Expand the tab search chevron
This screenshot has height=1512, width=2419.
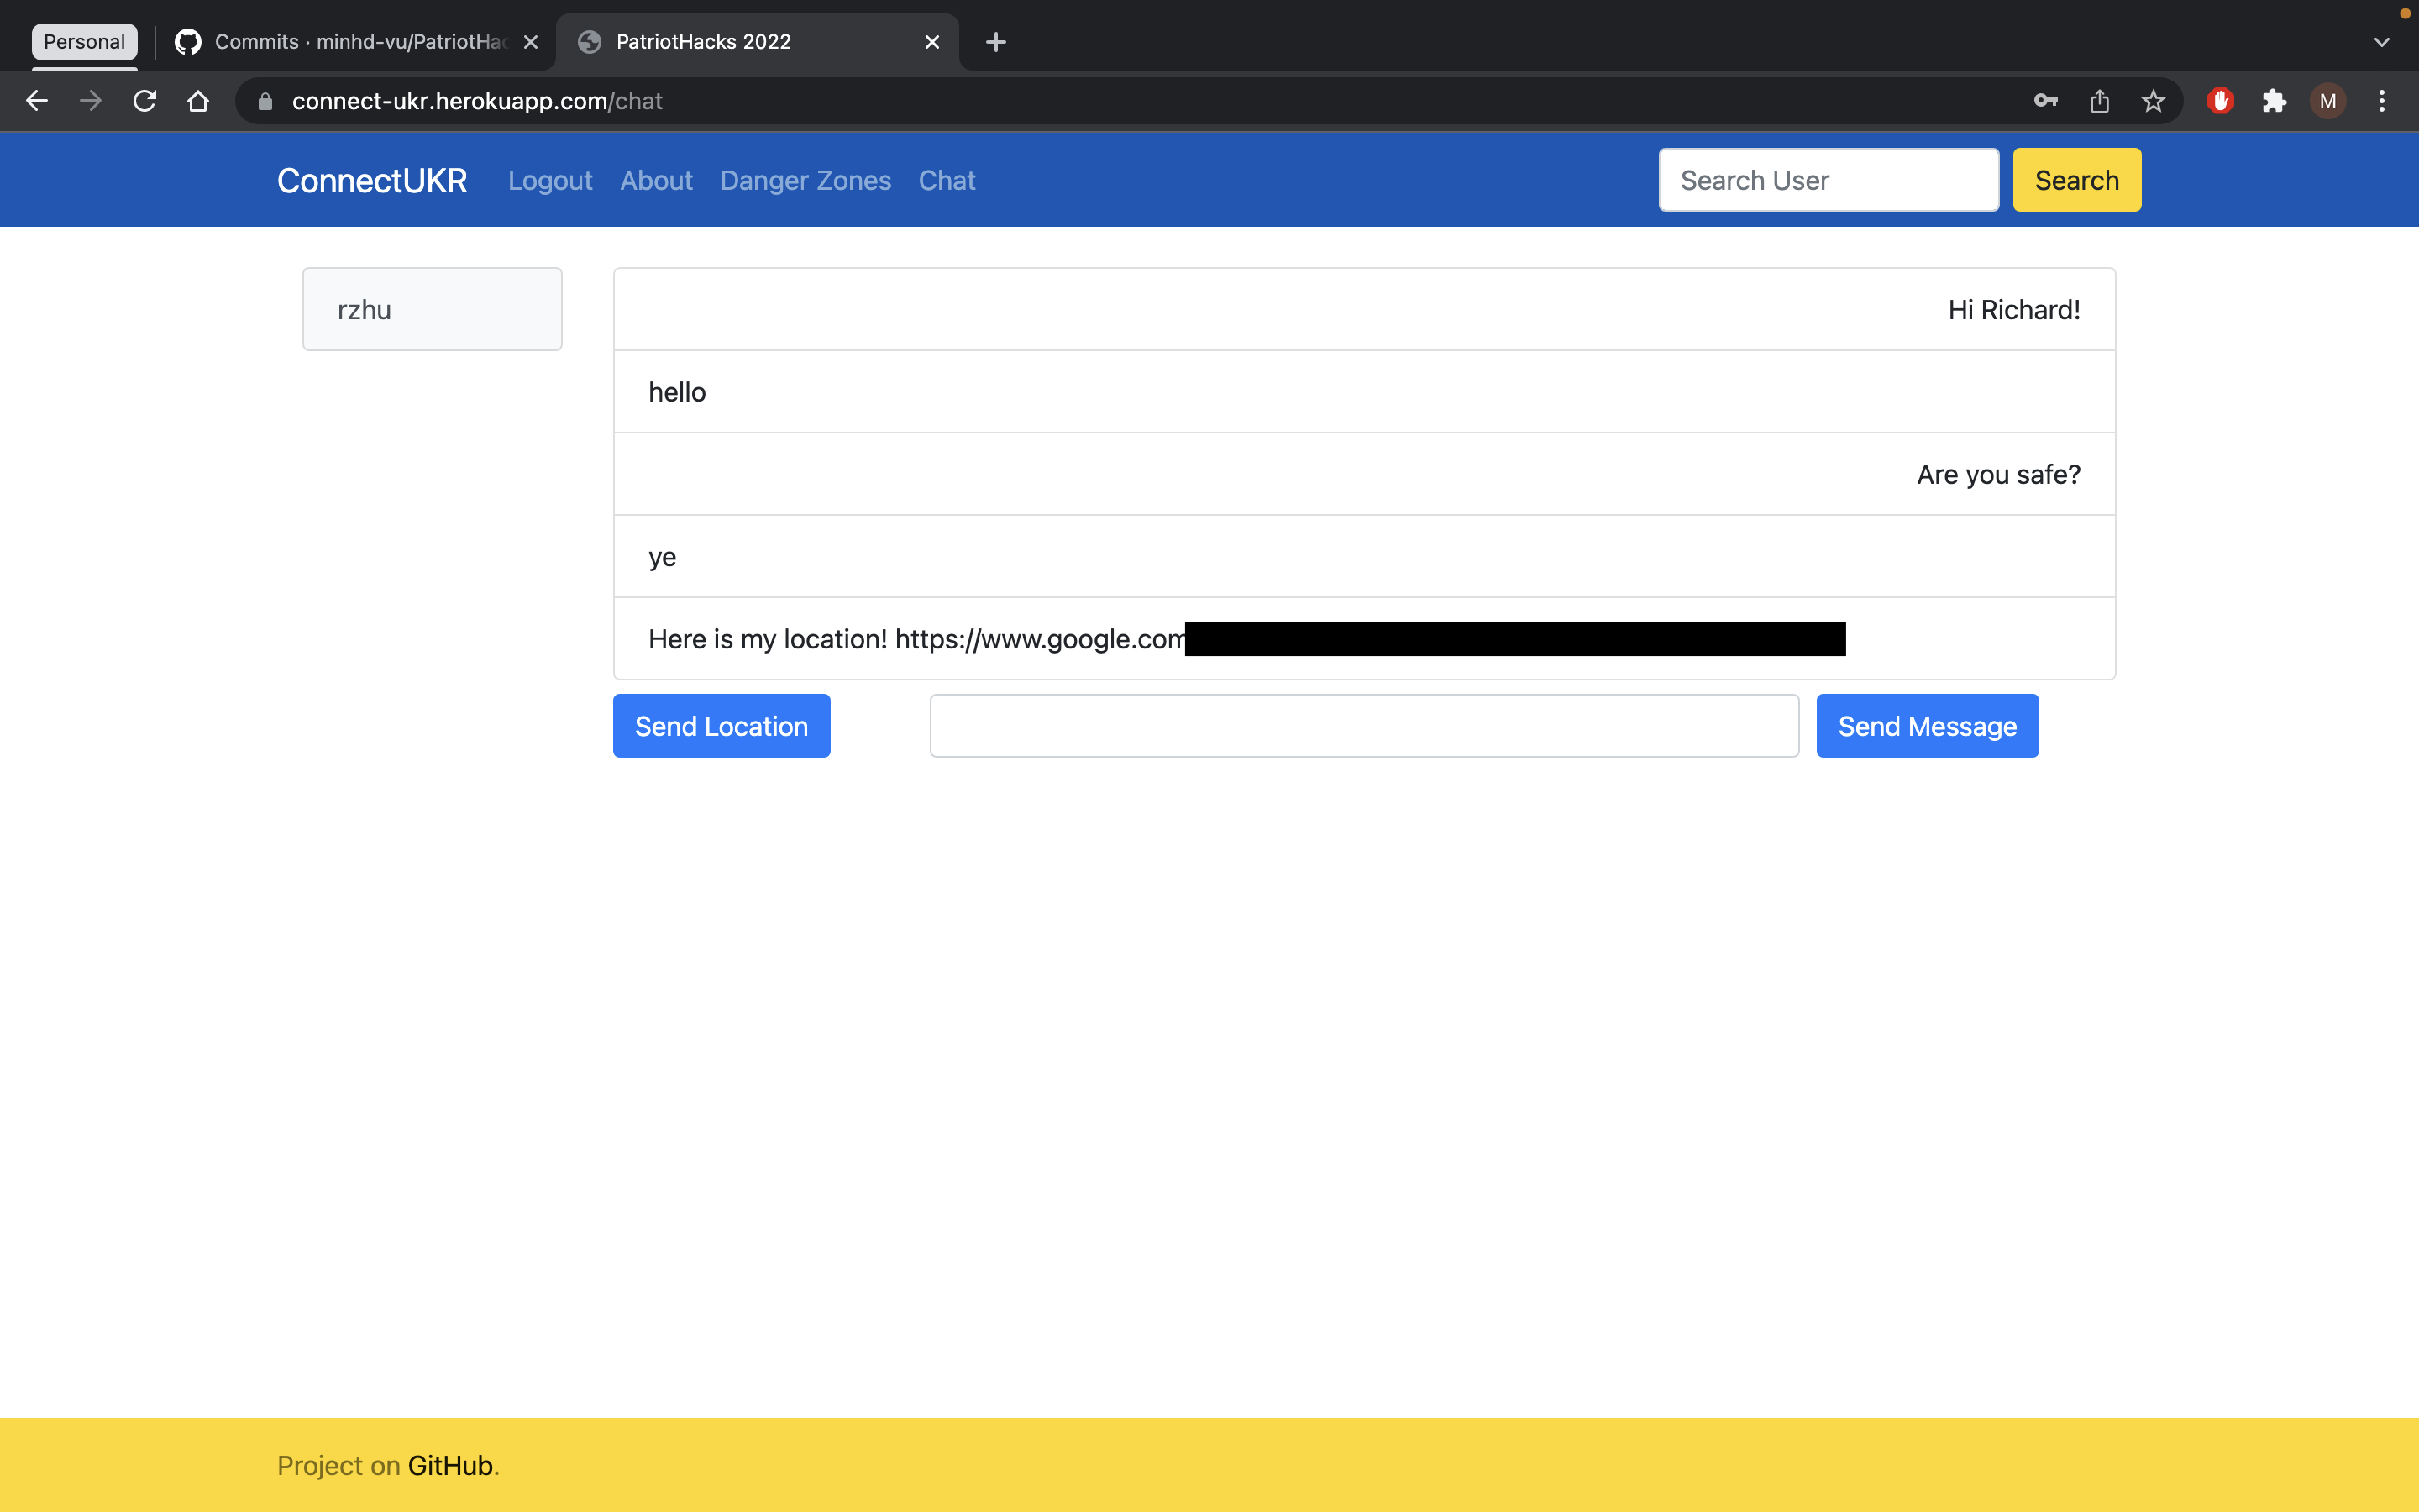click(x=2381, y=42)
